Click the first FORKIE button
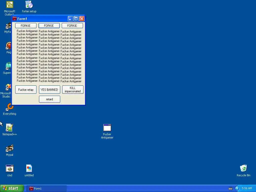This screenshot has height=192, width=256. 26,26
